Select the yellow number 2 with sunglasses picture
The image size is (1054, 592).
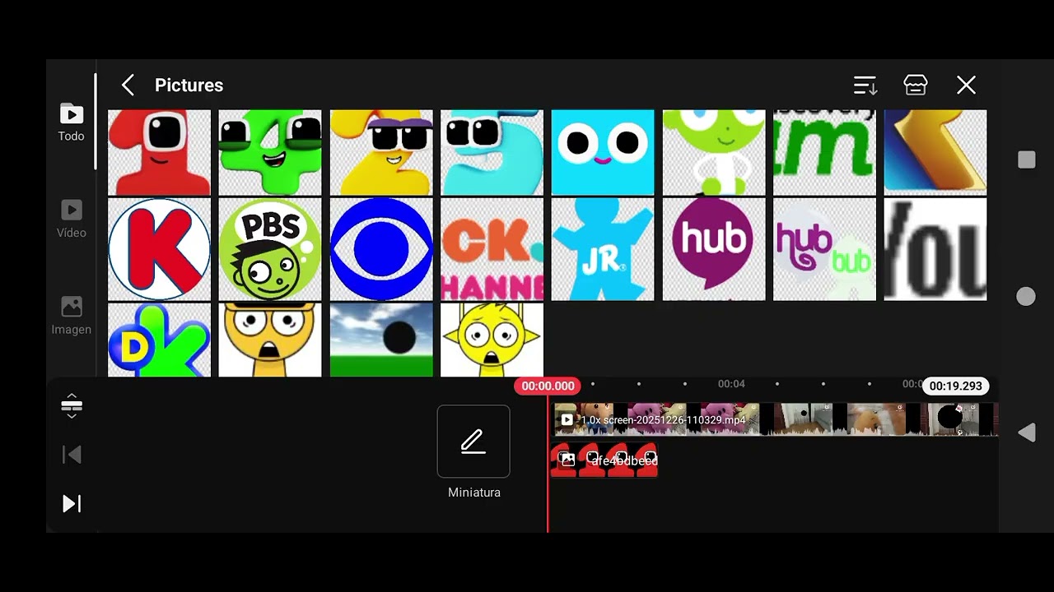click(381, 152)
